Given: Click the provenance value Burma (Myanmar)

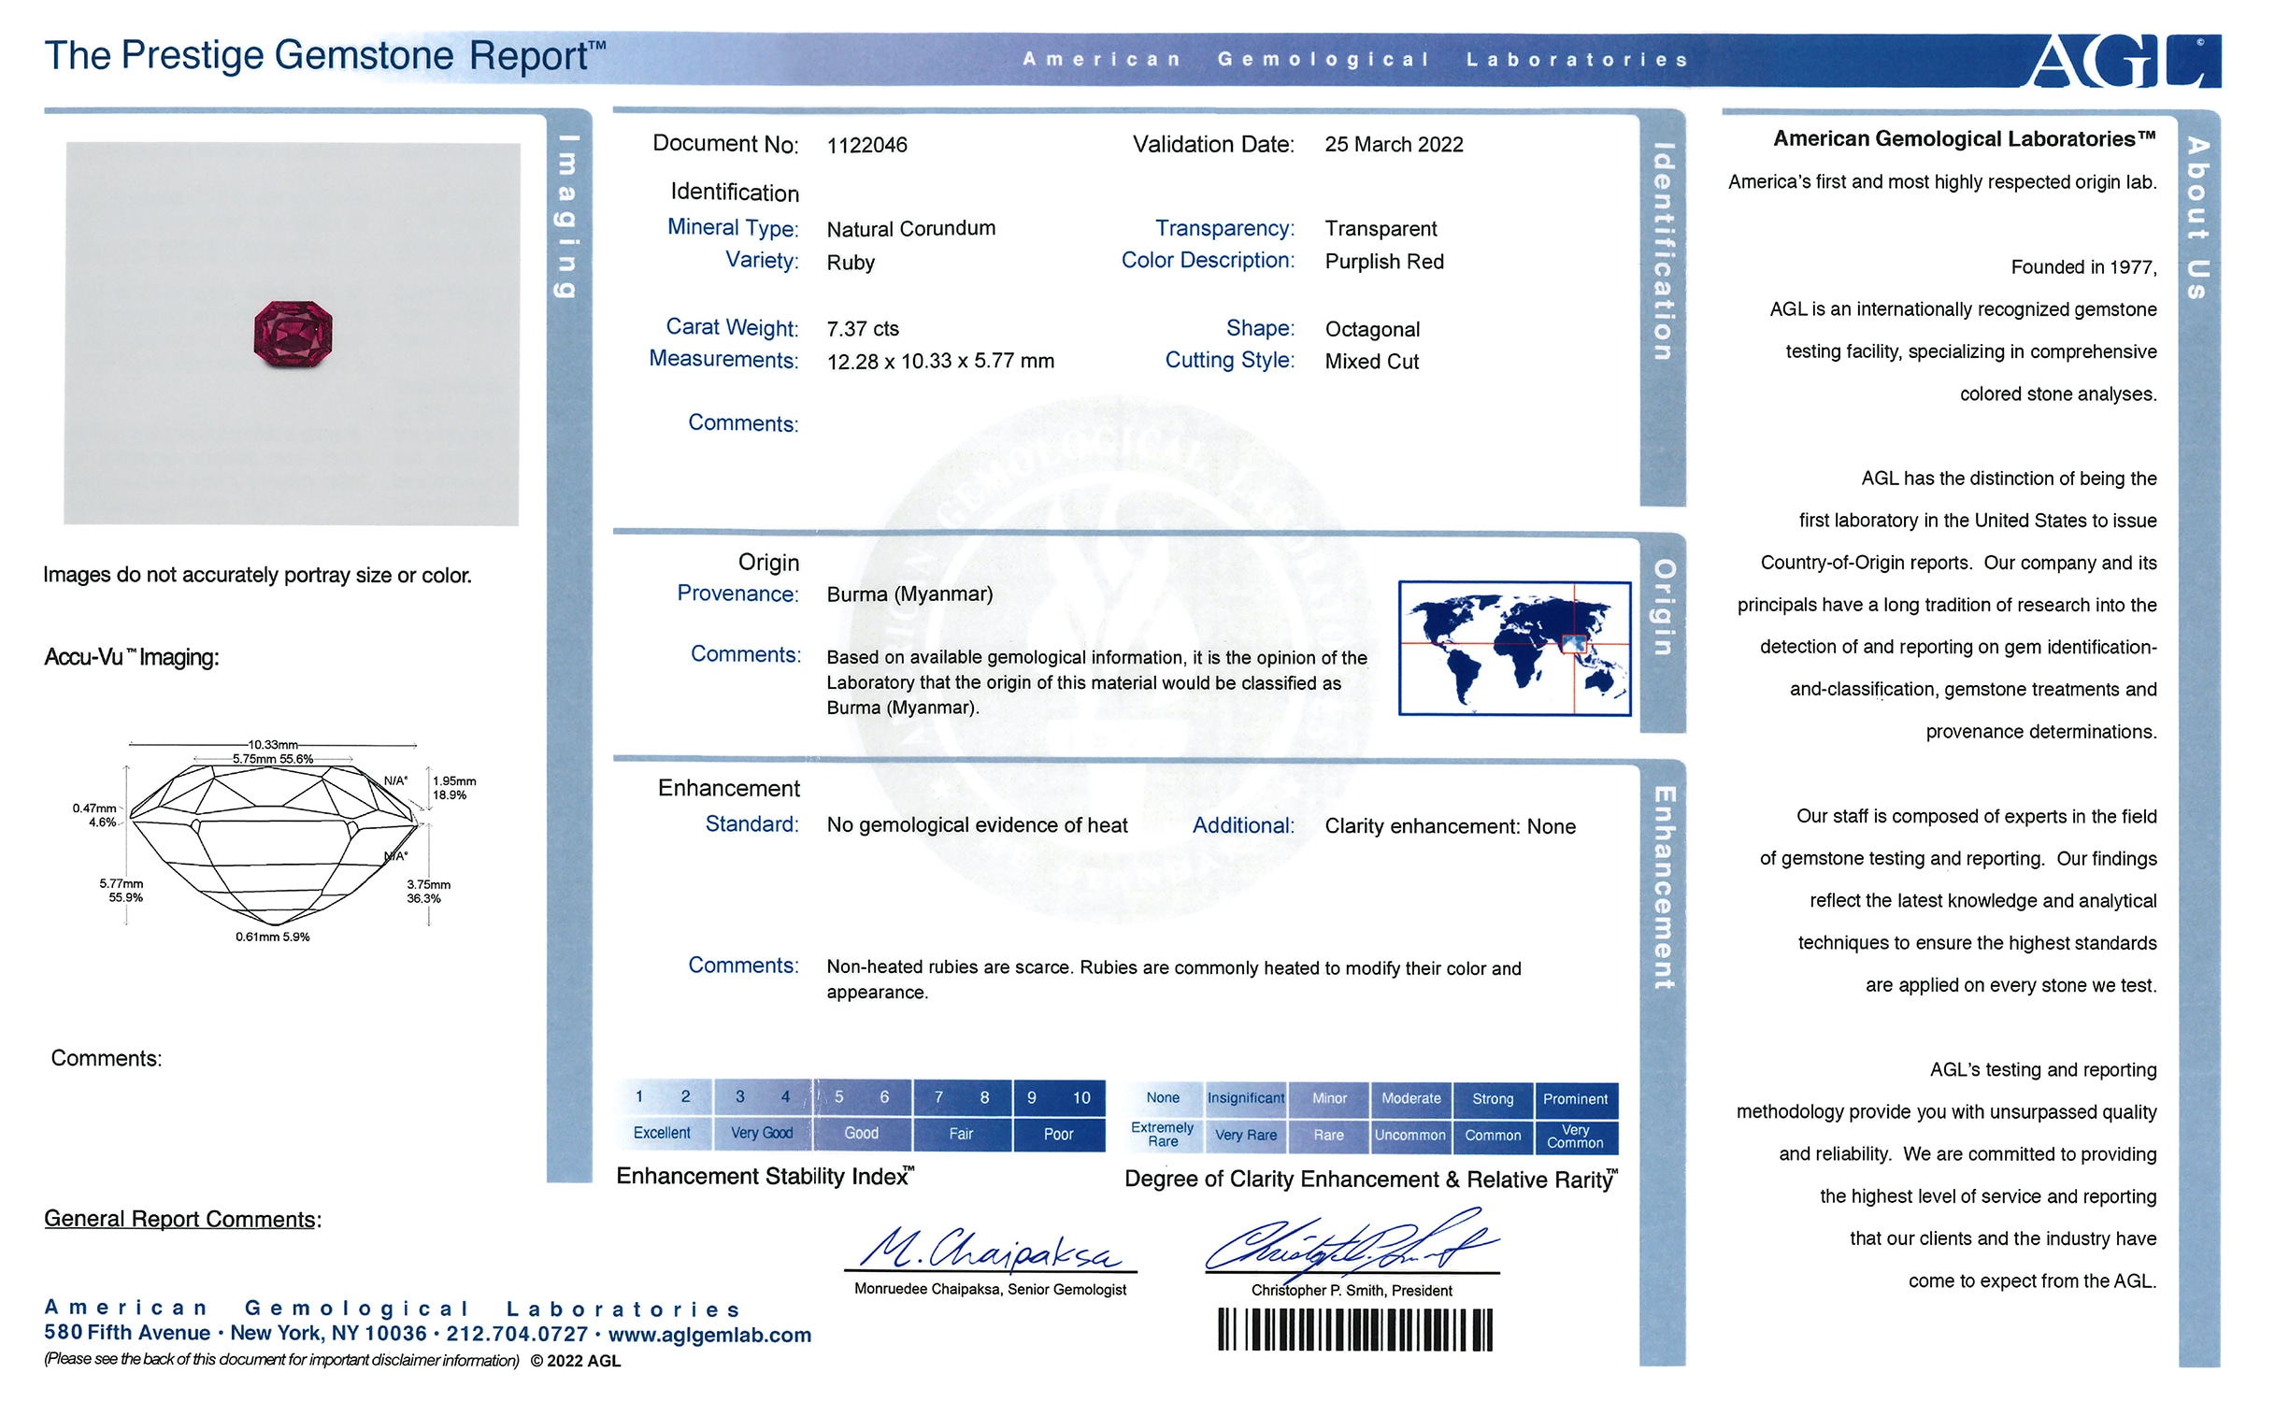Looking at the screenshot, I should point(909,594).
